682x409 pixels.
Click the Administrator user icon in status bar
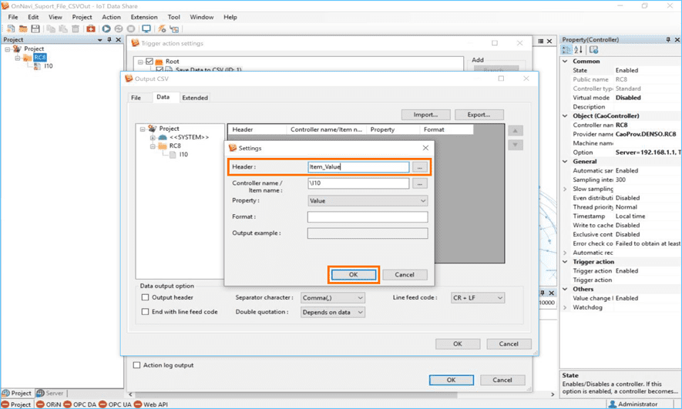tap(613, 404)
